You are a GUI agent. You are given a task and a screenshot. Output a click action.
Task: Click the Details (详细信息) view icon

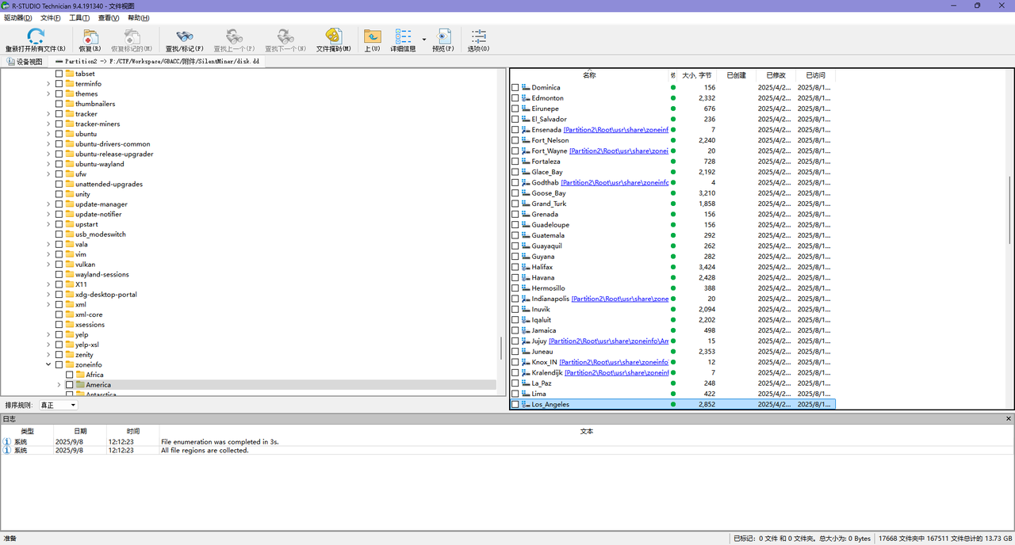(x=403, y=36)
